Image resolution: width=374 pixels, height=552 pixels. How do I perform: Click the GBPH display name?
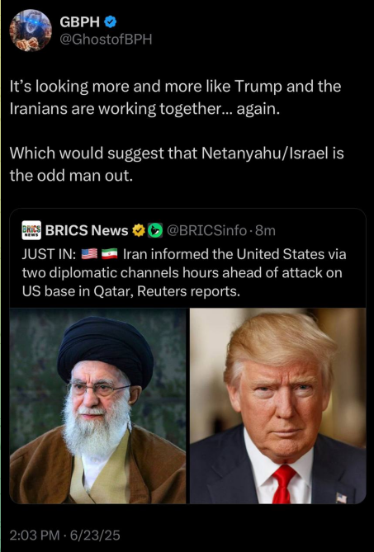point(80,22)
